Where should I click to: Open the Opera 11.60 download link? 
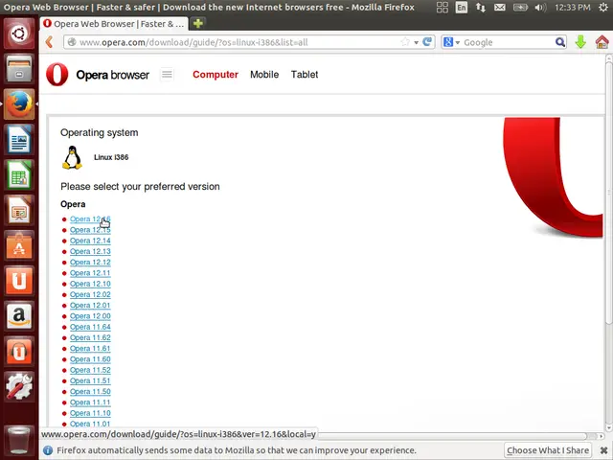pyautogui.click(x=90, y=359)
